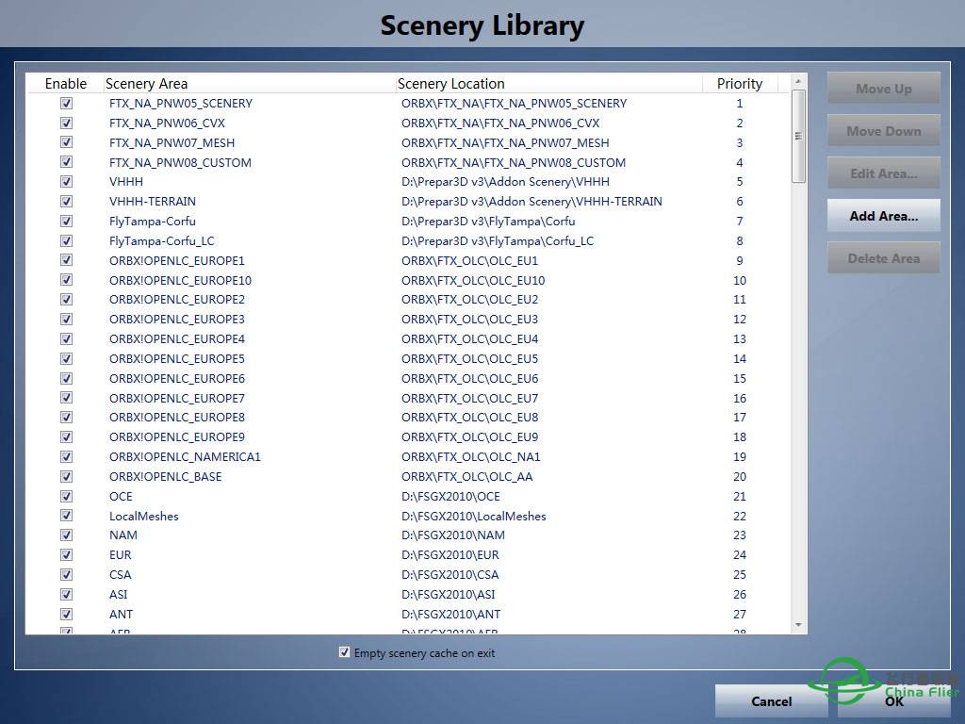Click the Add Area... button
Screen dimensions: 965x724
click(x=883, y=216)
